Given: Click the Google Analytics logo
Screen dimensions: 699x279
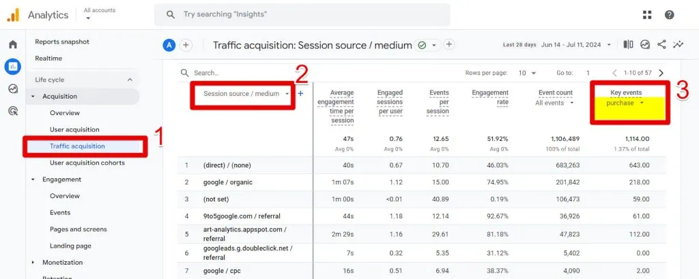Looking at the screenshot, I should click(x=13, y=15).
